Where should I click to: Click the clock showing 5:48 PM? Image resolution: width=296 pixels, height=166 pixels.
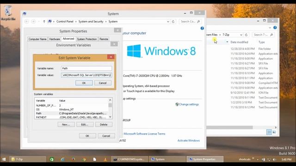pos(286,160)
